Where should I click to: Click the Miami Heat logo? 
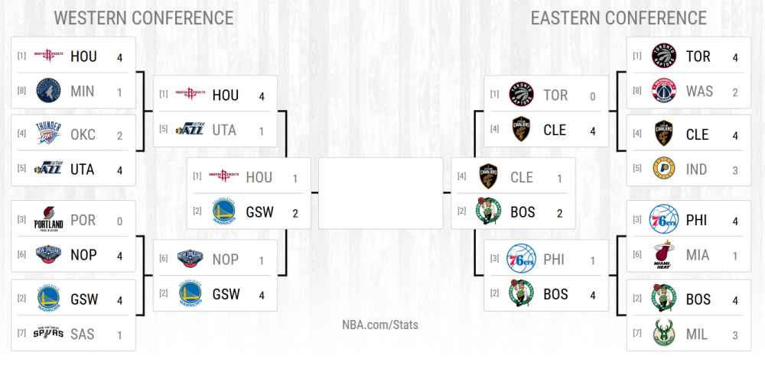663,256
